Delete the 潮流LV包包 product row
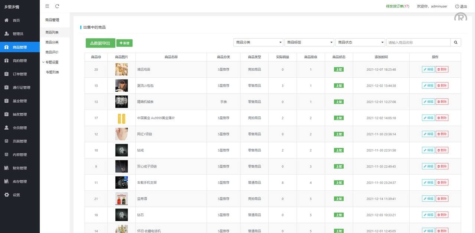Screen dimensions: 475x233 (442, 85)
